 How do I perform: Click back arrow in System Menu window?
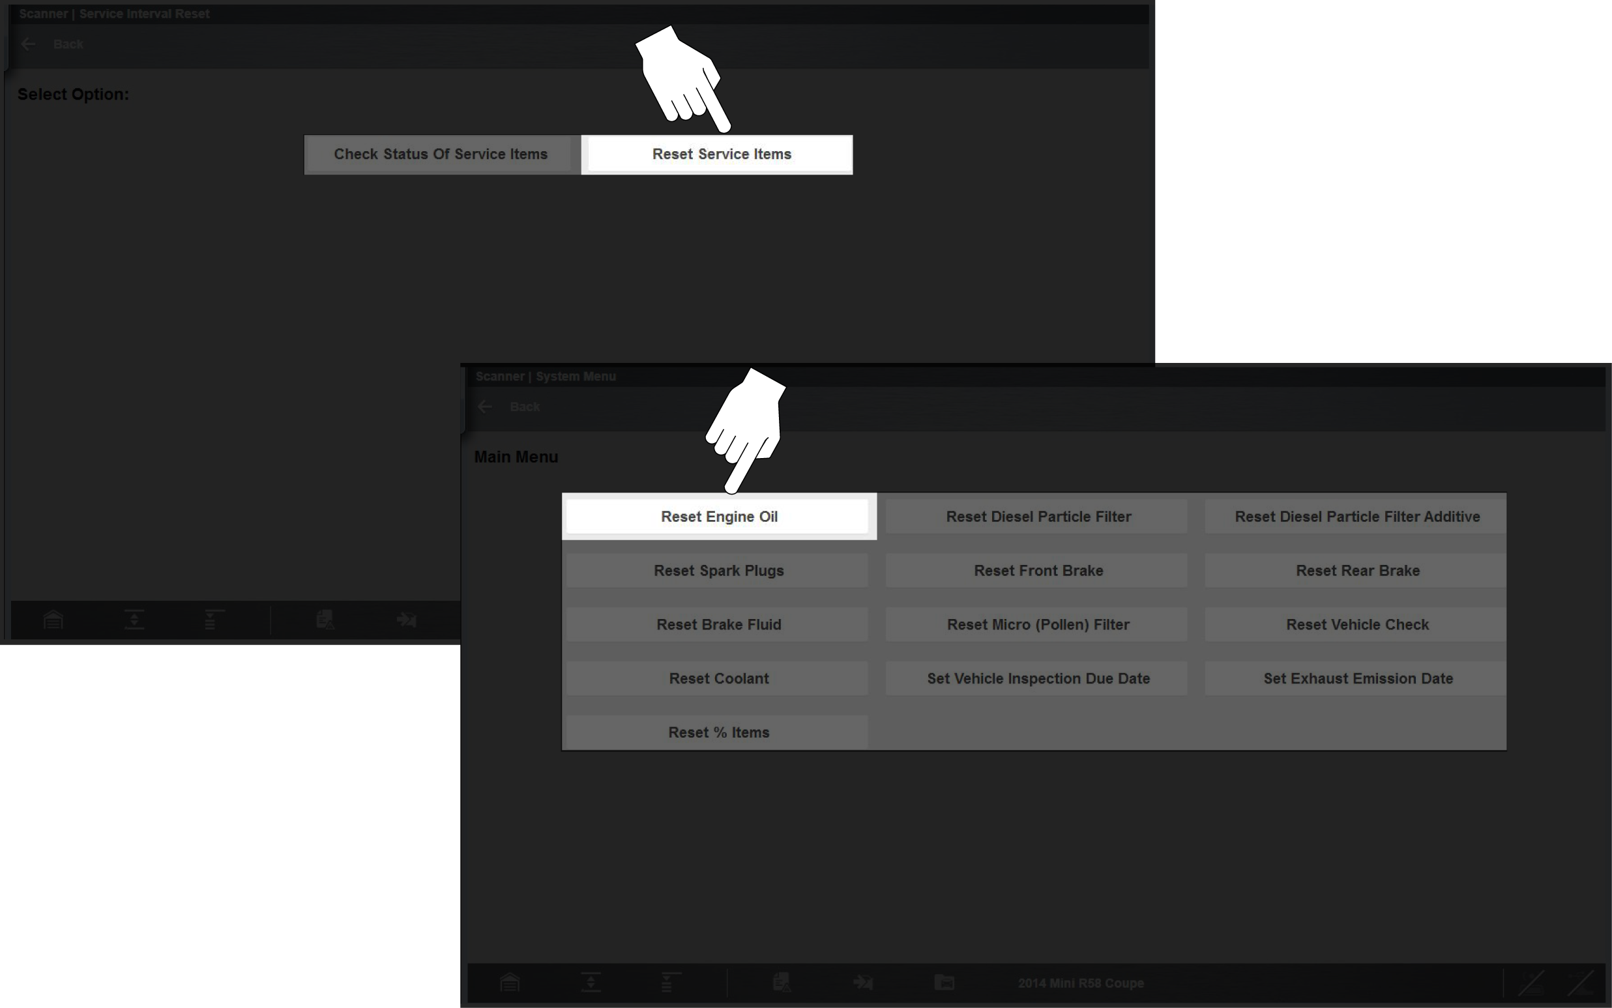[486, 407]
